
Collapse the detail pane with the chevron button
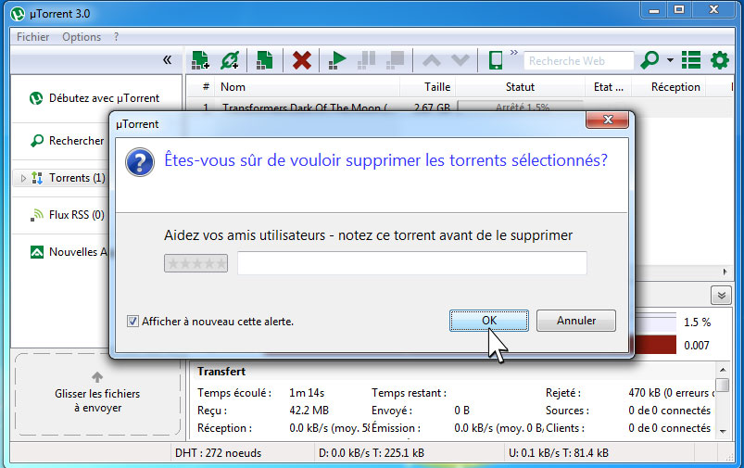coord(721,296)
